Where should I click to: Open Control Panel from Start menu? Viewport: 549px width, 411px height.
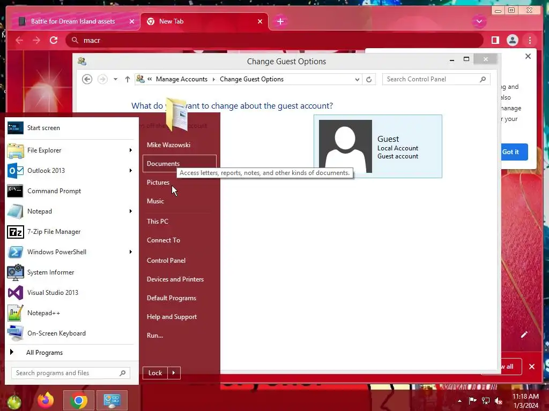click(166, 261)
